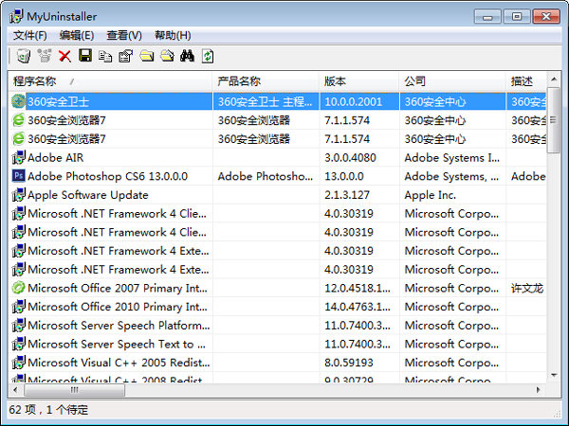Open the 文件(F) menu
The height and width of the screenshot is (426, 569).
click(x=30, y=36)
